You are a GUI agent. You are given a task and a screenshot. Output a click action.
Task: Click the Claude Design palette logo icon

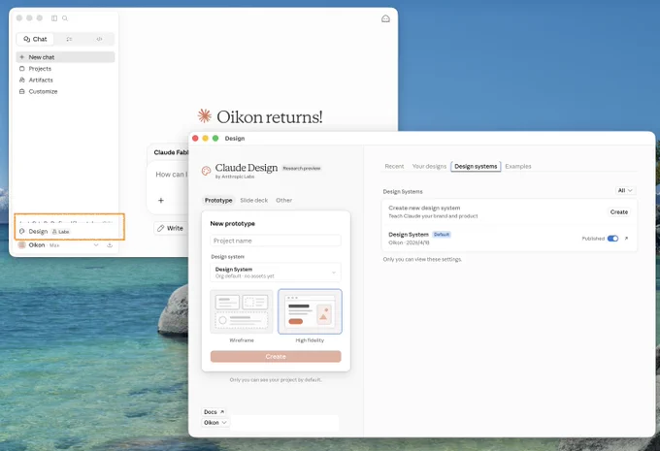click(206, 171)
